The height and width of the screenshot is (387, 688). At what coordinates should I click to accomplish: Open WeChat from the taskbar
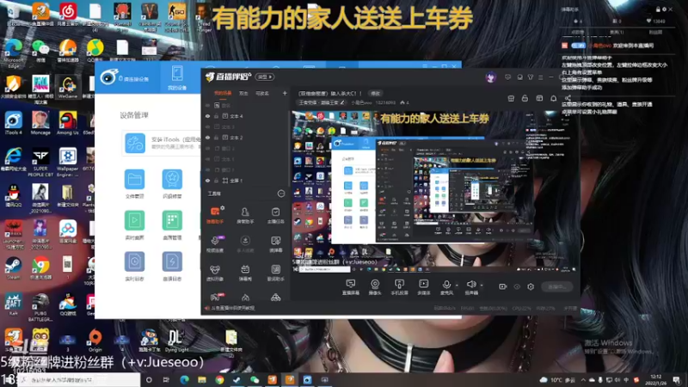(x=255, y=379)
